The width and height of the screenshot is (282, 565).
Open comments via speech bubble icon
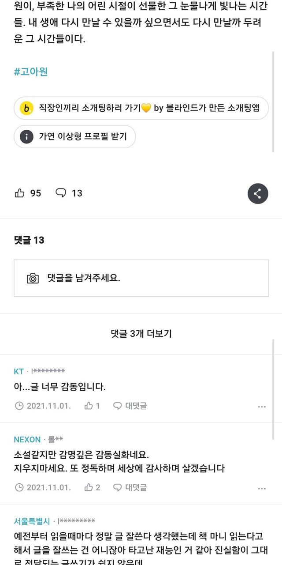coord(61,193)
